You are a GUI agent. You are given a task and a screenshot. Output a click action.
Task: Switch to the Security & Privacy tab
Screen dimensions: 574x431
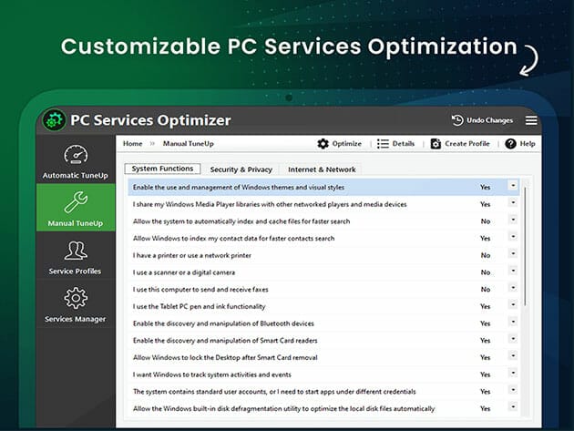click(x=241, y=169)
